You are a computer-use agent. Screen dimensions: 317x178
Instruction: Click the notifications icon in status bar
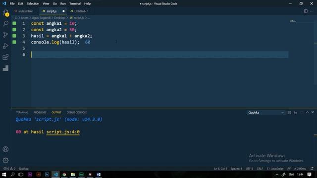coord(312,169)
